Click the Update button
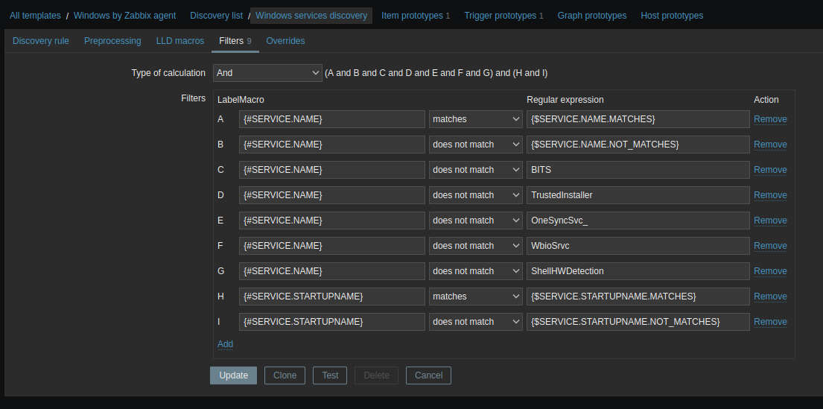823x409 pixels. point(234,375)
